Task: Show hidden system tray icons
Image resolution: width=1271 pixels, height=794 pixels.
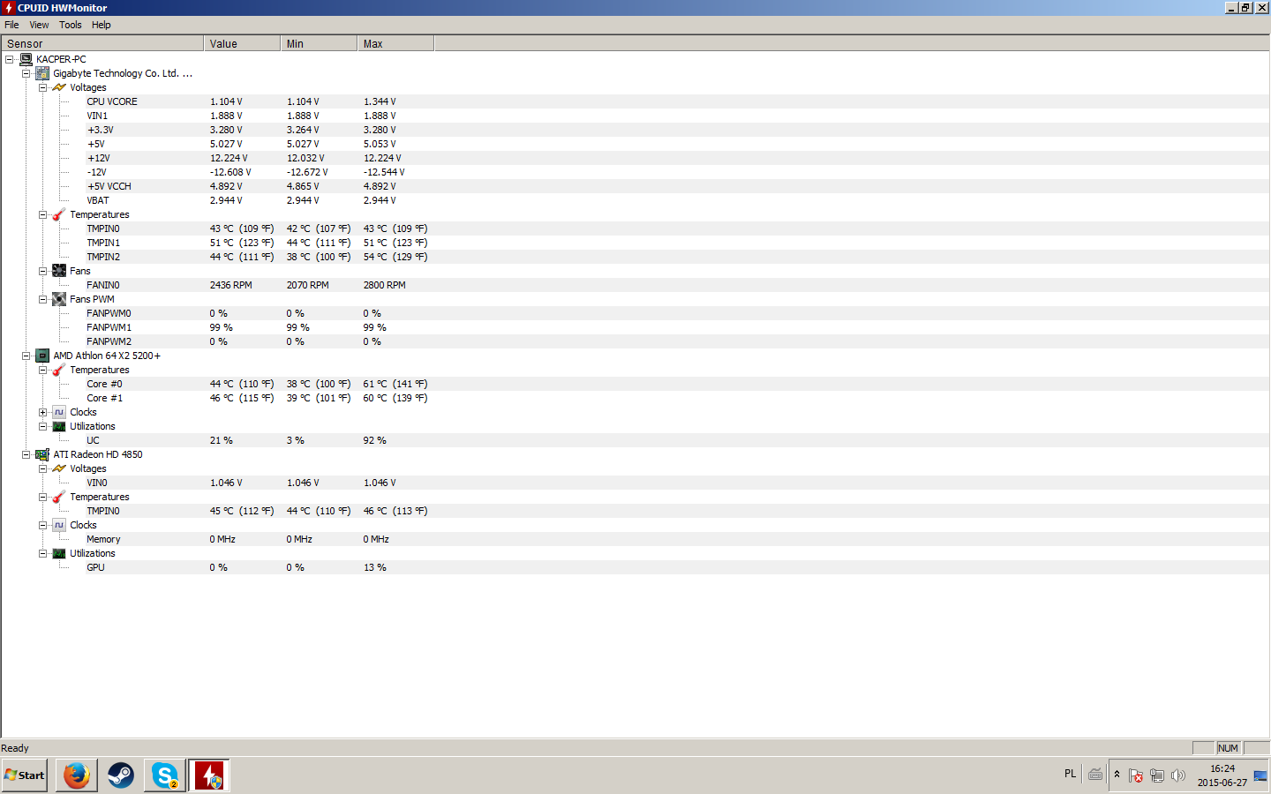Action: (1117, 775)
